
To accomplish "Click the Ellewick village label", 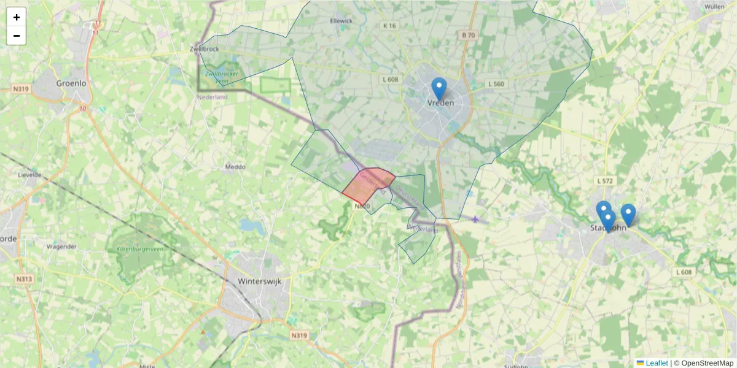I will tap(341, 20).
